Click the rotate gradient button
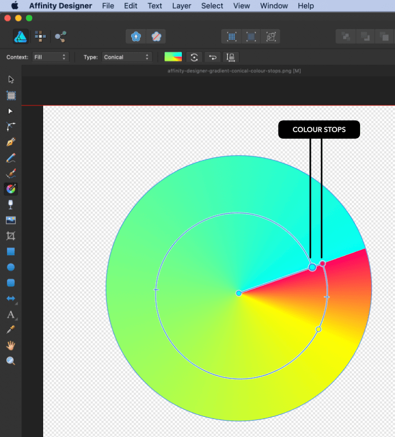The height and width of the screenshot is (437, 395). pyautogui.click(x=194, y=57)
